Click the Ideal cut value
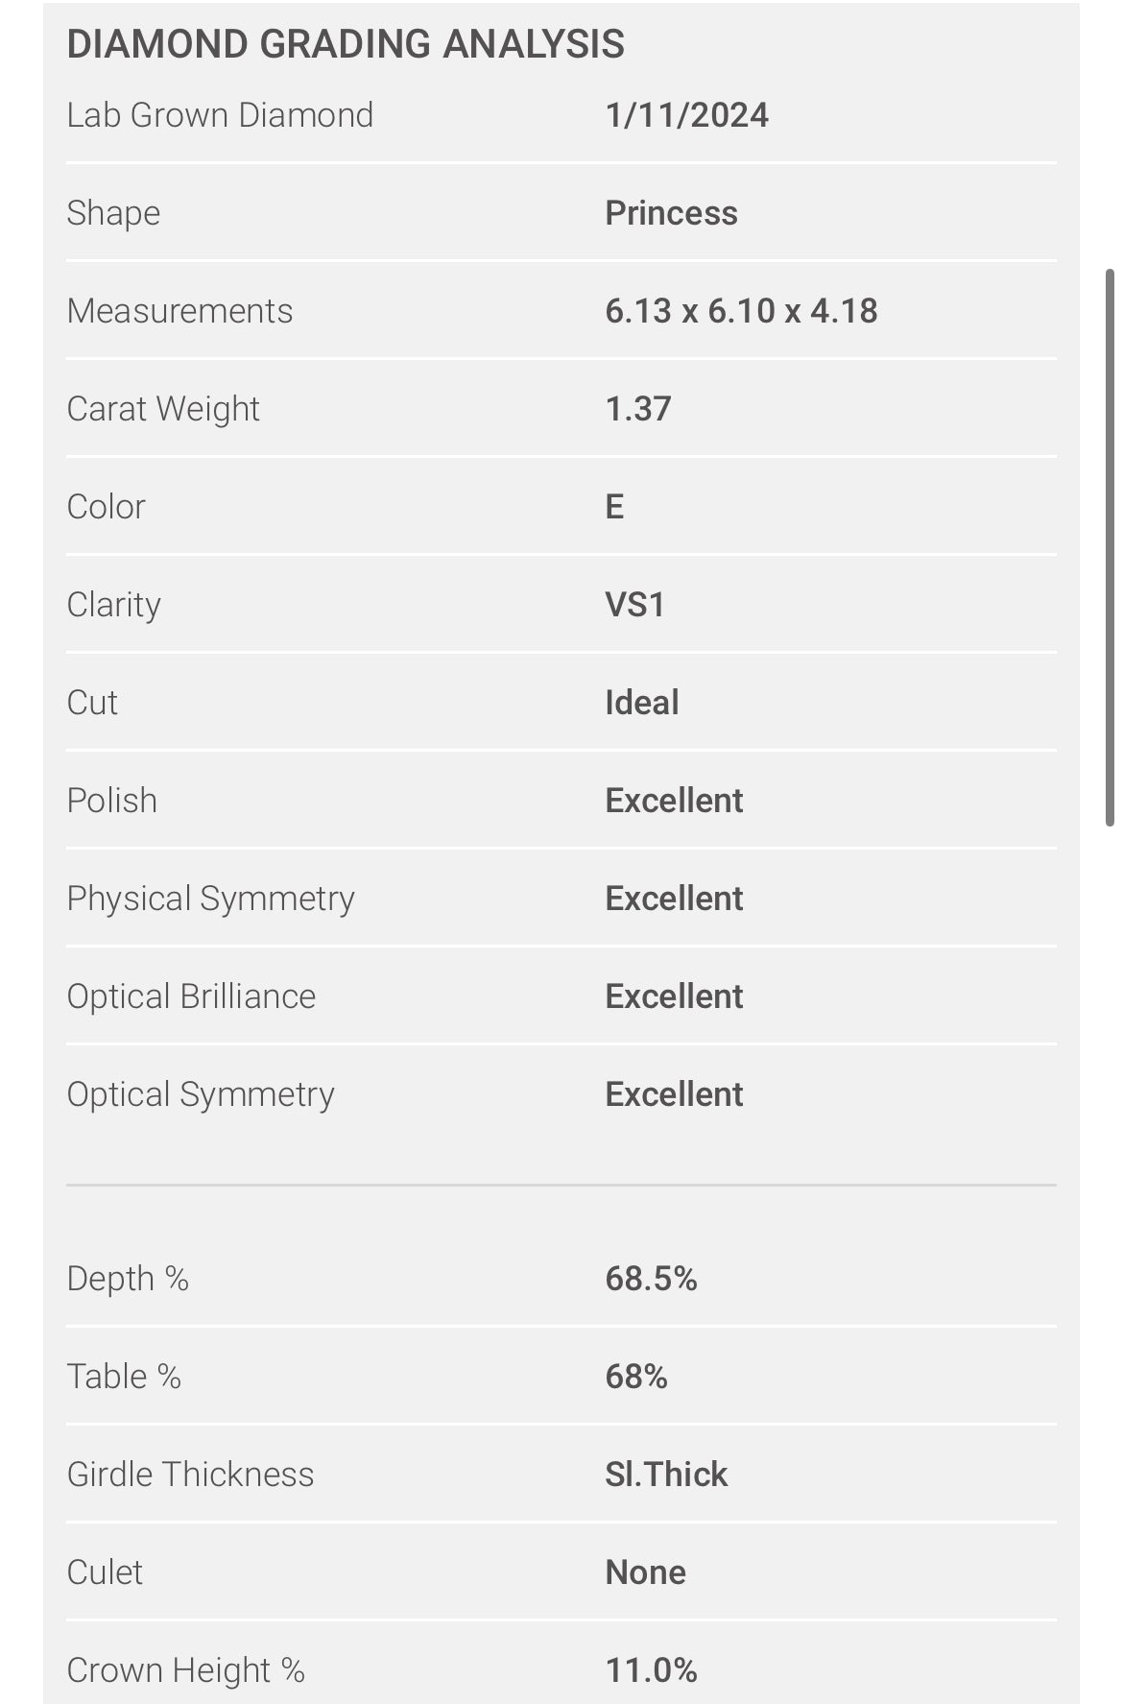 641,703
